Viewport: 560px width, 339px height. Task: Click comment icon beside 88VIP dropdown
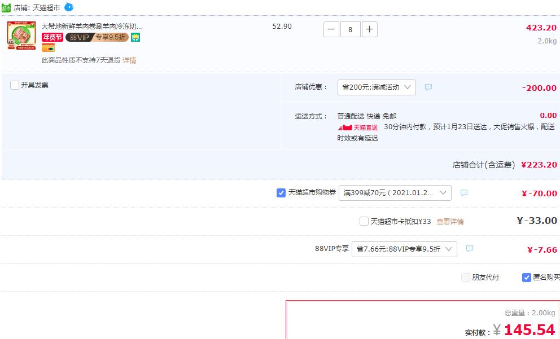(470, 249)
